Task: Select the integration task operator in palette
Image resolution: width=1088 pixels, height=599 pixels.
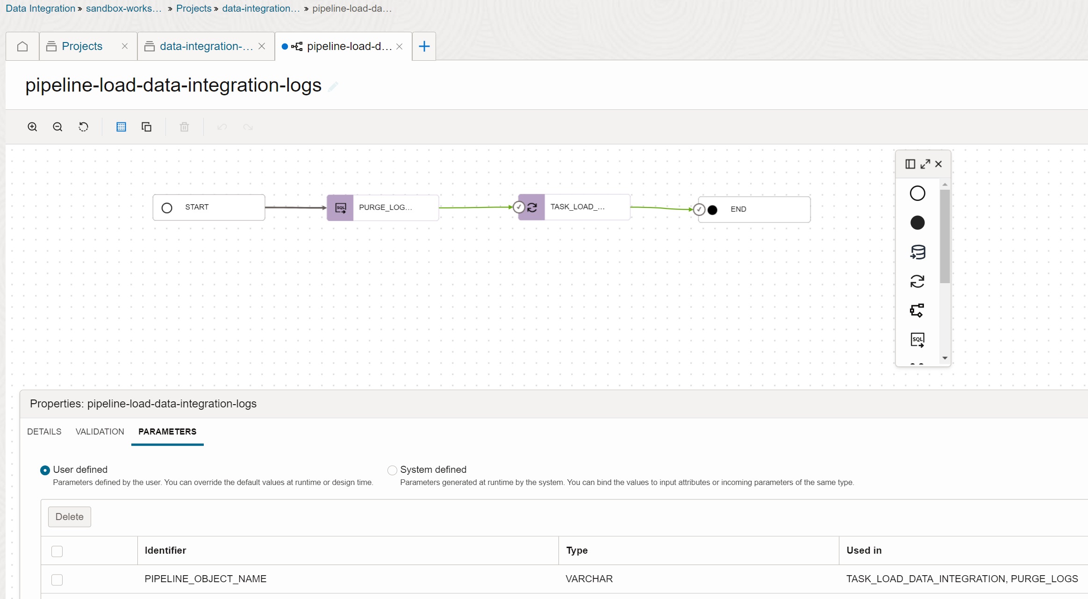Action: point(917,281)
